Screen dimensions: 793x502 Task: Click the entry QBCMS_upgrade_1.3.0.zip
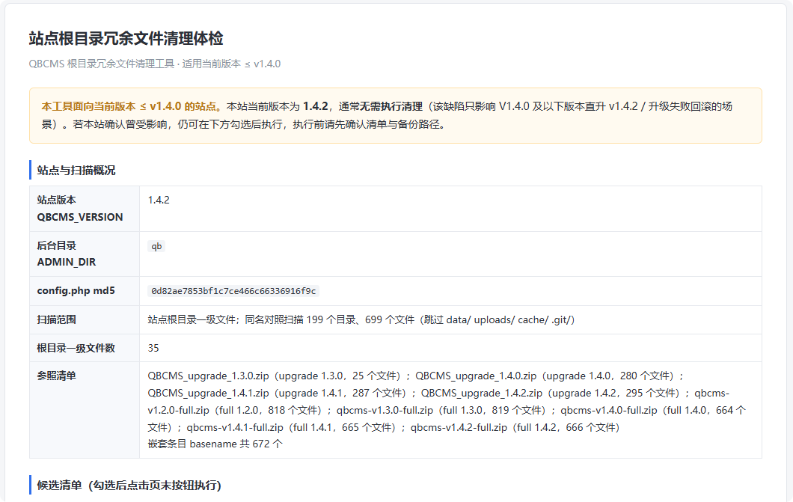click(x=209, y=376)
